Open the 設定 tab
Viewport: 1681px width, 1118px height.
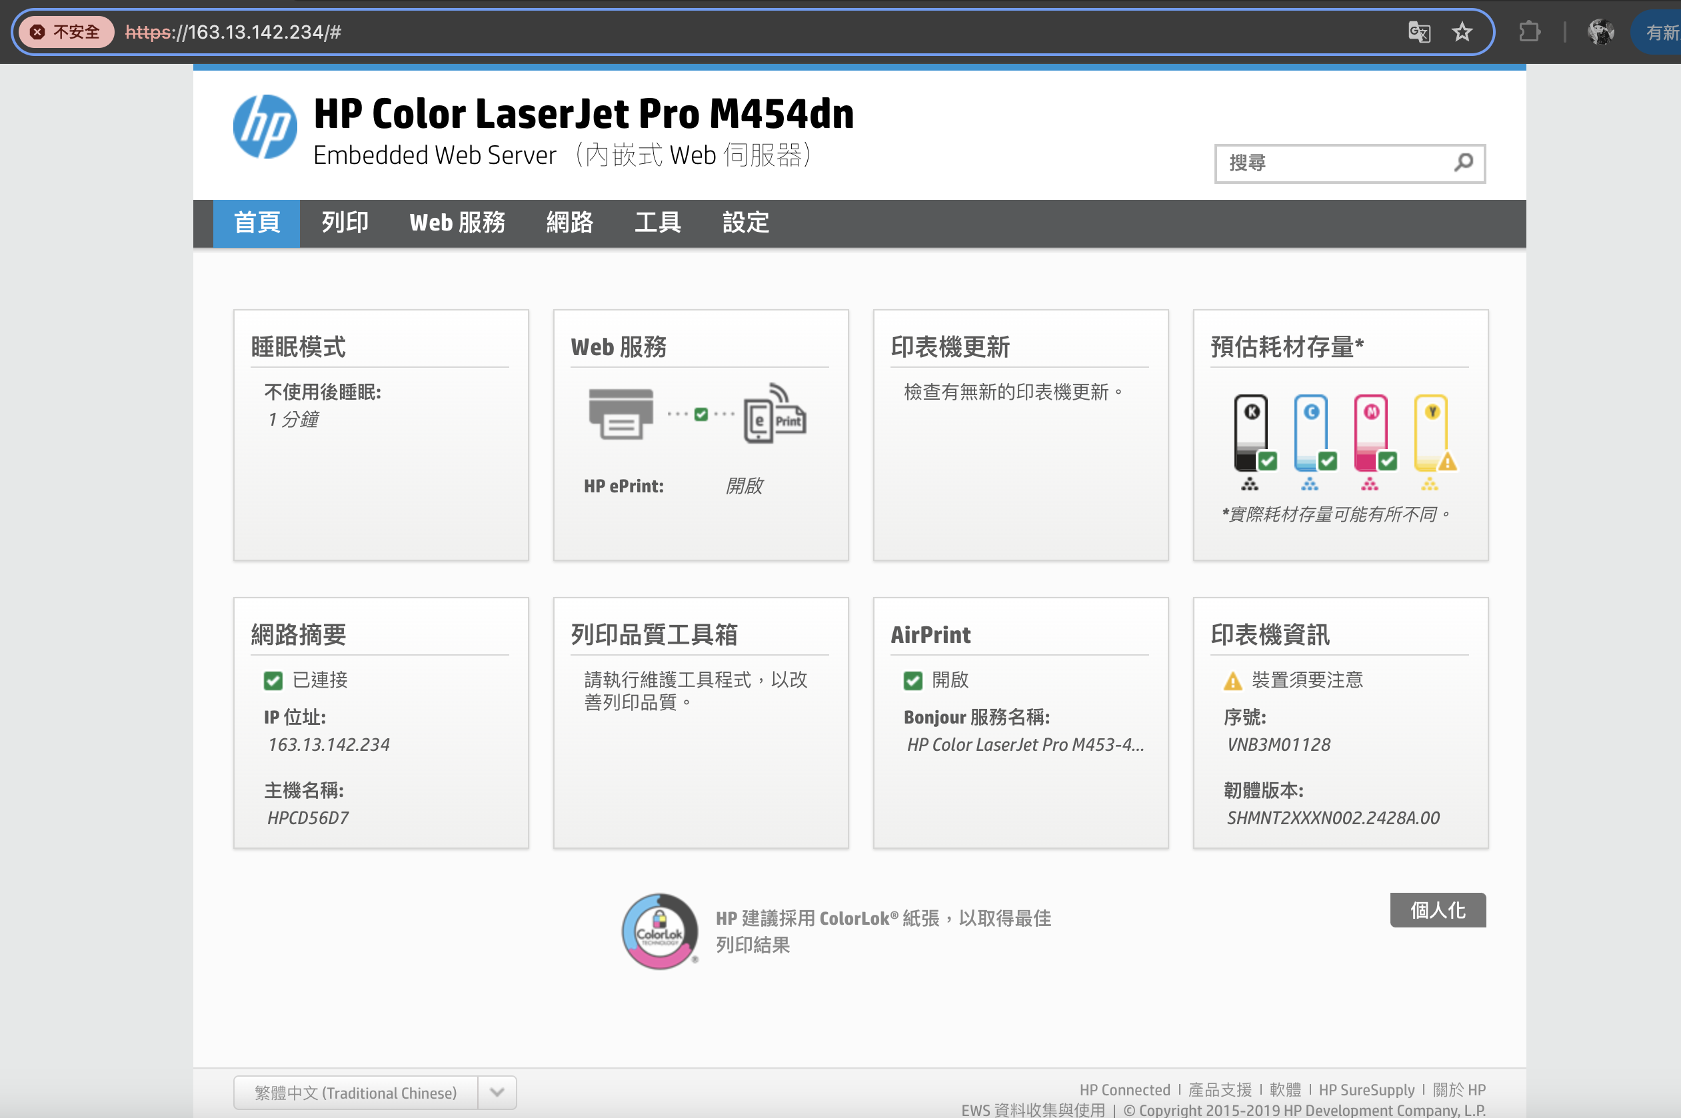pyautogui.click(x=746, y=223)
